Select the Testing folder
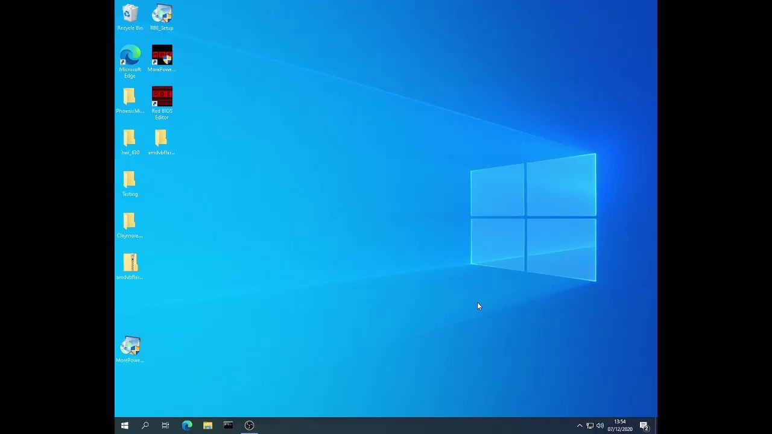The height and width of the screenshot is (434, 772). click(130, 183)
